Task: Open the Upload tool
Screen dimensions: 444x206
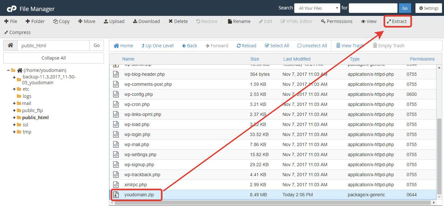Action: coord(114,21)
